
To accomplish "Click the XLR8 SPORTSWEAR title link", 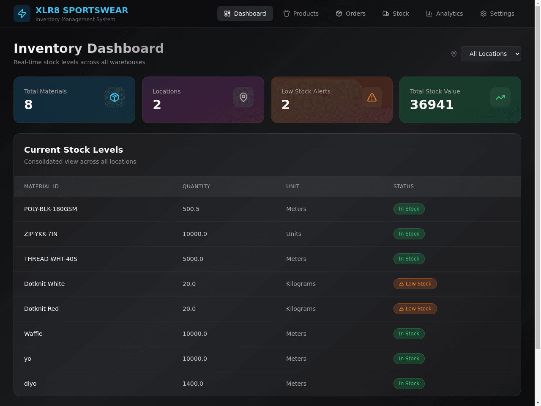I will [82, 10].
